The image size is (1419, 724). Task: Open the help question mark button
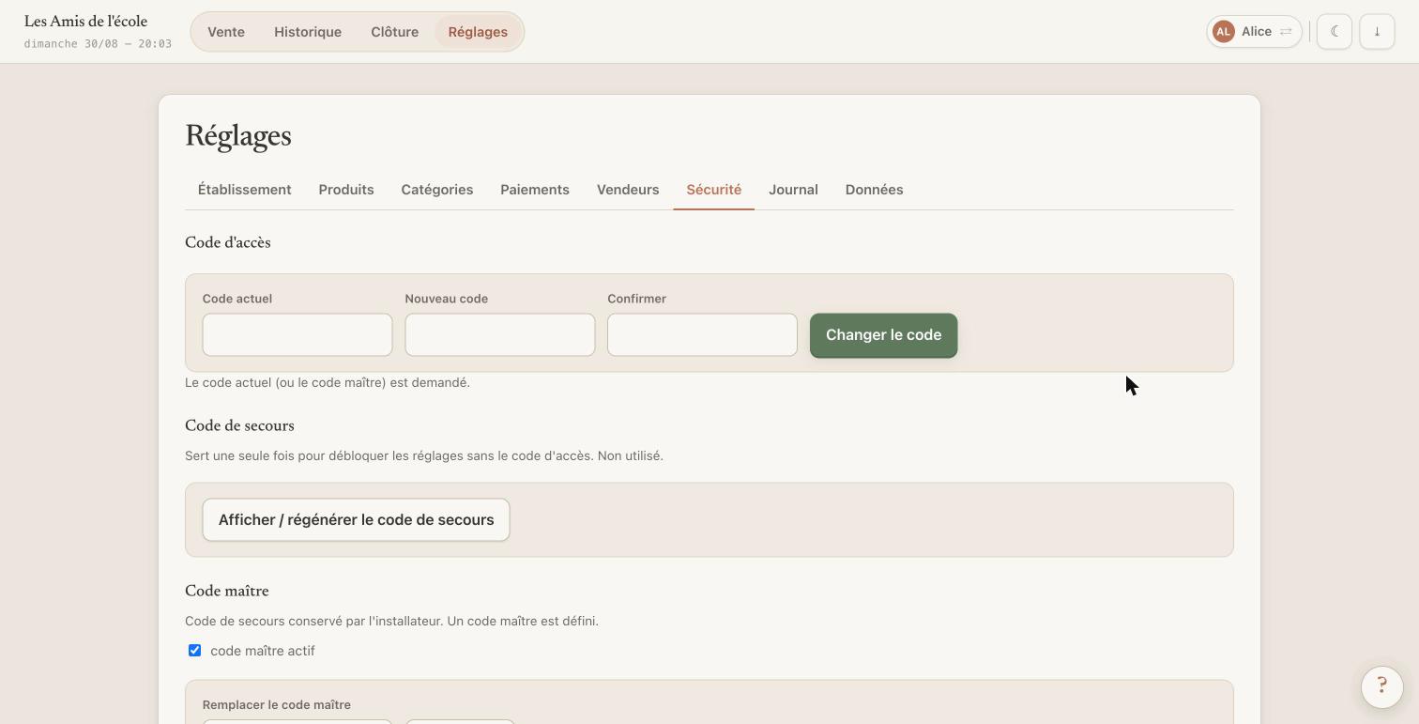(1381, 685)
